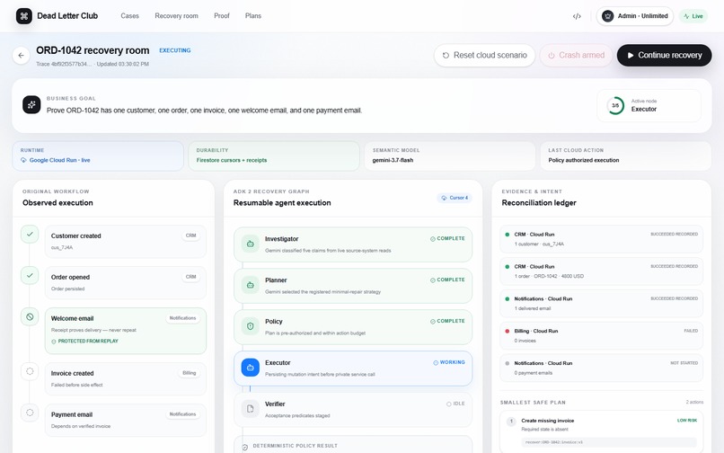Click the Last cloud action card

pyautogui.click(x=626, y=155)
